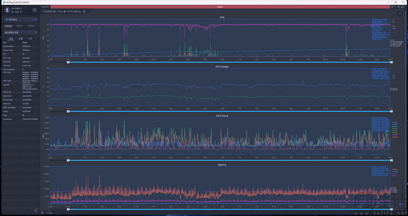Toggle the AppCPU series in CPU Usage legend
Screen dimensions: 408x216
point(394,88)
